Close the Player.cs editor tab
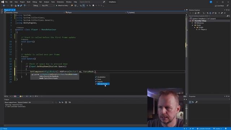The width and height of the screenshot is (231, 130). [x=14, y=10]
